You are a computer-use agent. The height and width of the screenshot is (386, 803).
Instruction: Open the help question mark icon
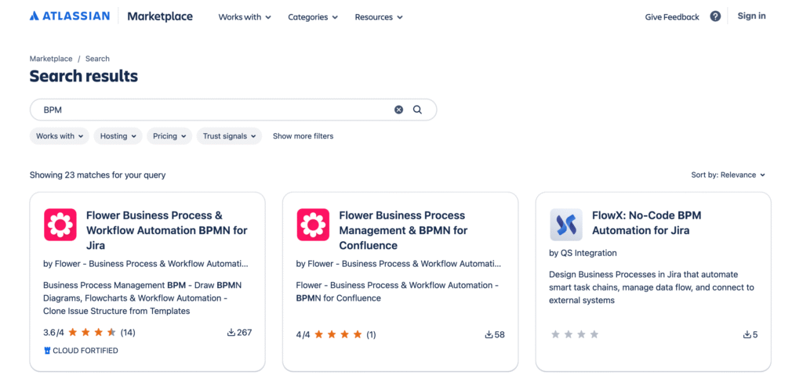coord(715,16)
